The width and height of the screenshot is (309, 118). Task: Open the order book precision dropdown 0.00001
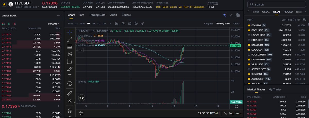point(54,24)
